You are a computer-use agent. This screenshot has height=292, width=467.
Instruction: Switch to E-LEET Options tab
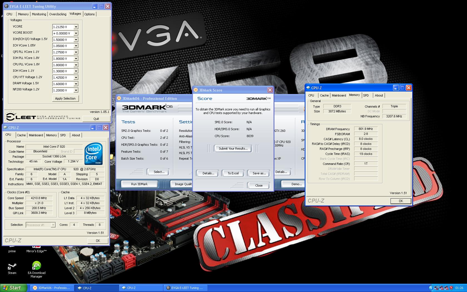[x=90, y=14]
